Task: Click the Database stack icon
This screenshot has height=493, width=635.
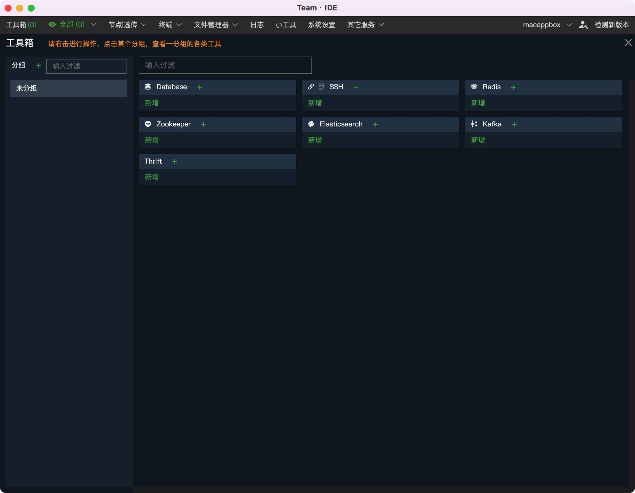Action: (148, 87)
